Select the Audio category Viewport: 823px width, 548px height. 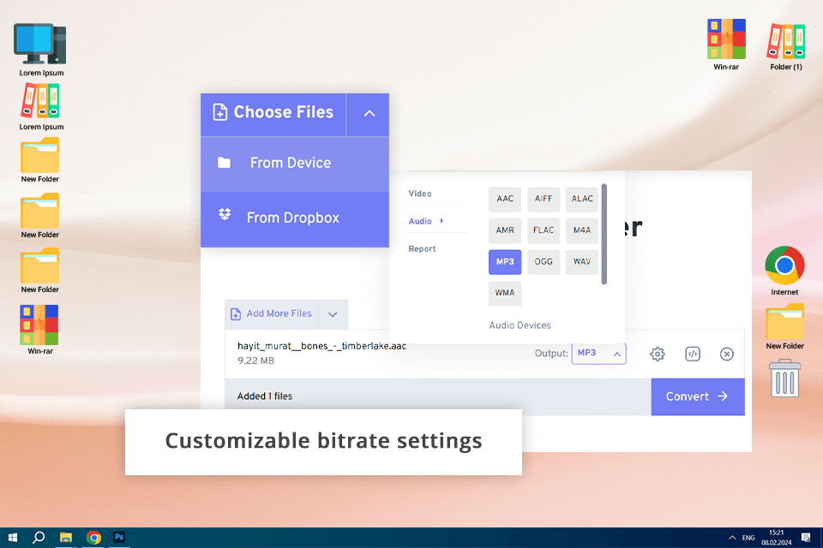pyautogui.click(x=420, y=221)
